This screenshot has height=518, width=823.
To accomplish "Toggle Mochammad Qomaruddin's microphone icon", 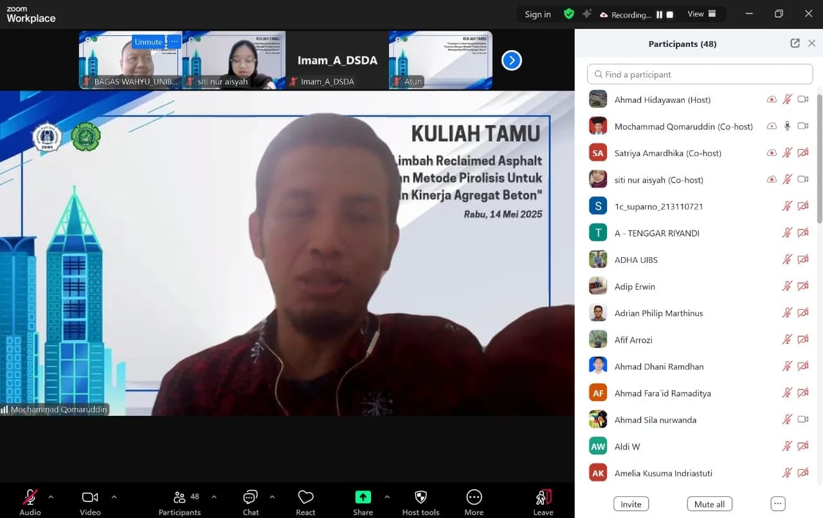I will [787, 126].
